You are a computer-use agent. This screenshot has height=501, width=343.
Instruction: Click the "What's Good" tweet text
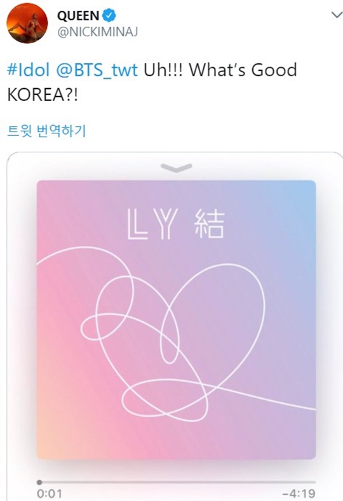point(243,70)
